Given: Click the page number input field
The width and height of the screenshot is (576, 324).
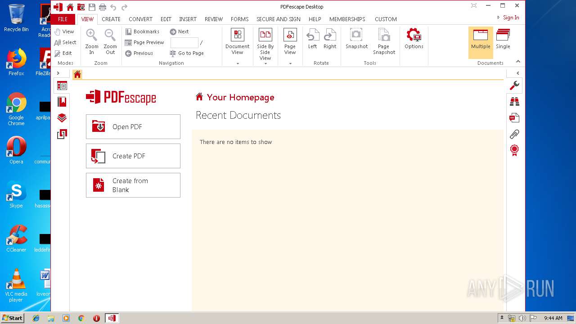Looking at the screenshot, I should [x=184, y=43].
